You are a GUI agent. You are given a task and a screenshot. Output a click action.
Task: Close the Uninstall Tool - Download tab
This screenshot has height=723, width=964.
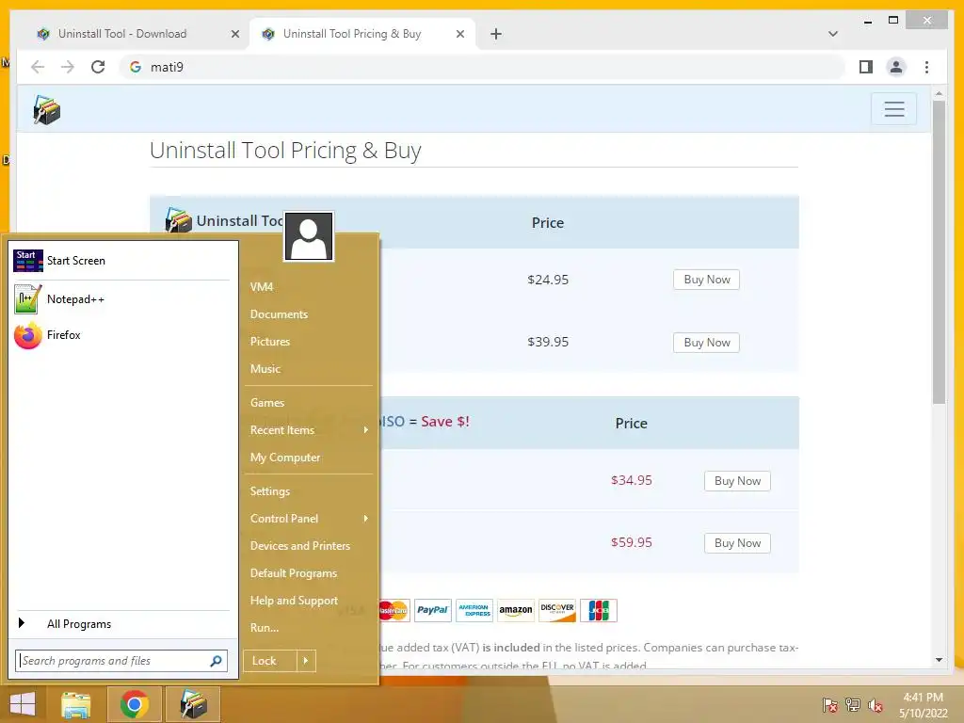[x=234, y=35]
